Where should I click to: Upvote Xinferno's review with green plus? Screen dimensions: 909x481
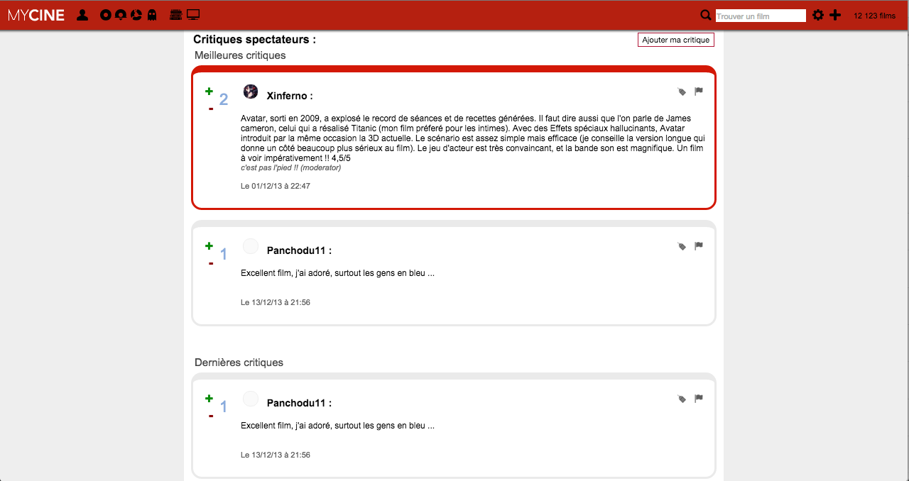[209, 91]
